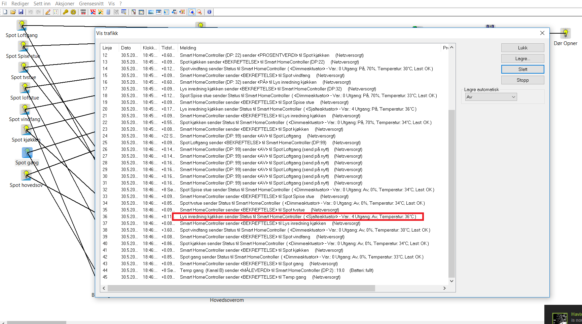Click the scroll right arrow of traffic list

pyautogui.click(x=444, y=288)
